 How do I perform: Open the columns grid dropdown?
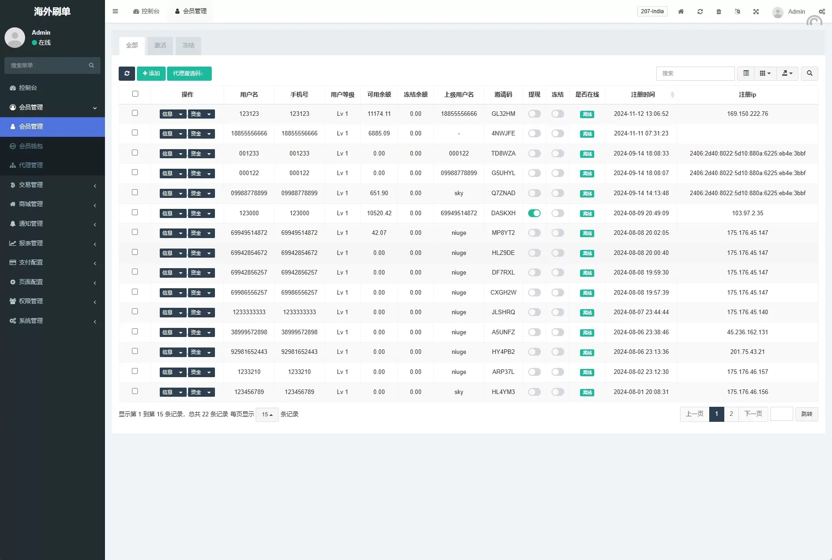pyautogui.click(x=765, y=73)
